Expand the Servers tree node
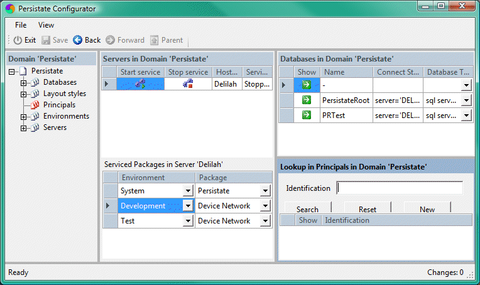 pos(24,128)
